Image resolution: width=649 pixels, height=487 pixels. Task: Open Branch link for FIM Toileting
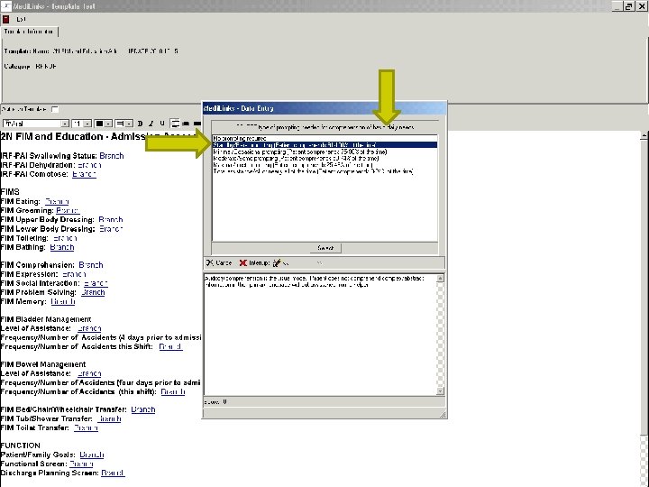click(x=65, y=238)
